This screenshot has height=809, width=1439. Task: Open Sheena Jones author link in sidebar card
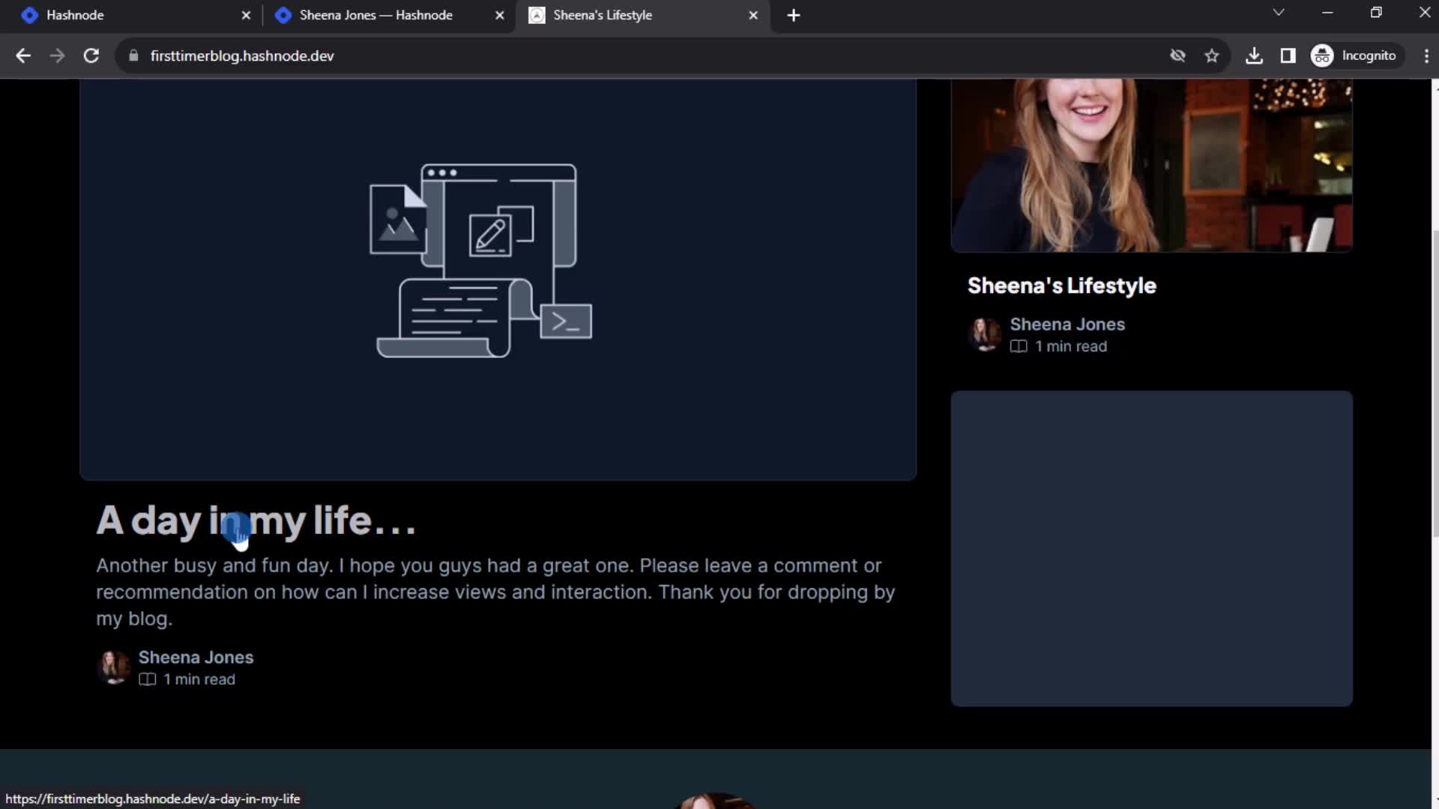click(x=1067, y=324)
